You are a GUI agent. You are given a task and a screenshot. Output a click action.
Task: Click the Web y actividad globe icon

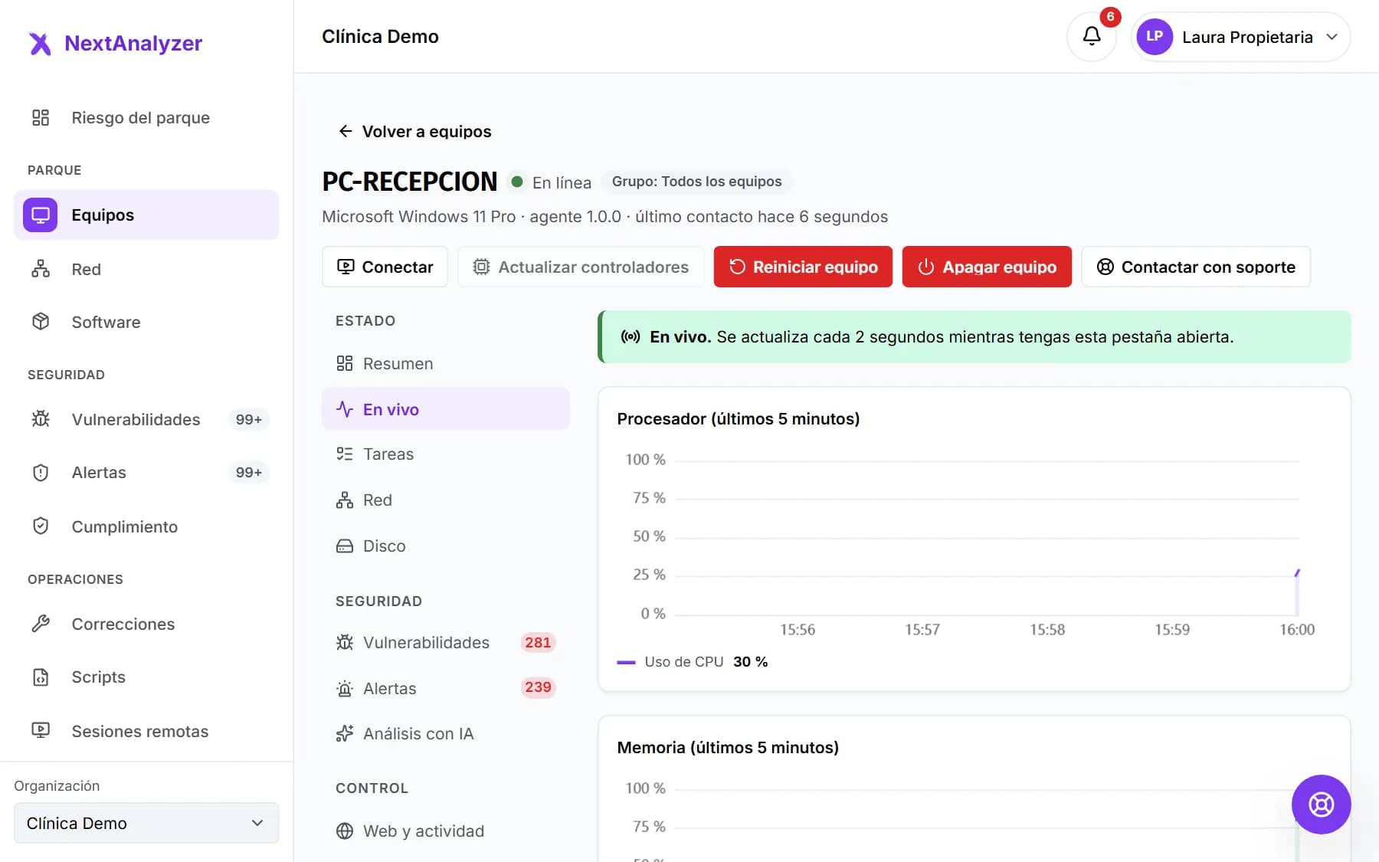tap(345, 831)
